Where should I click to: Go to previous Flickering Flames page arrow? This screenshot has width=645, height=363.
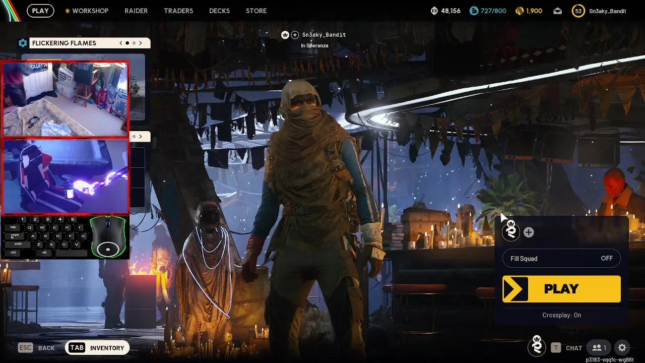pos(121,43)
